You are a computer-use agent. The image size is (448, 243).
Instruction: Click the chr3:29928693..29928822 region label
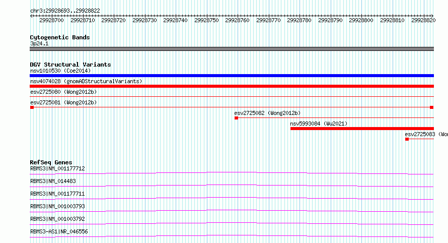tap(65, 11)
